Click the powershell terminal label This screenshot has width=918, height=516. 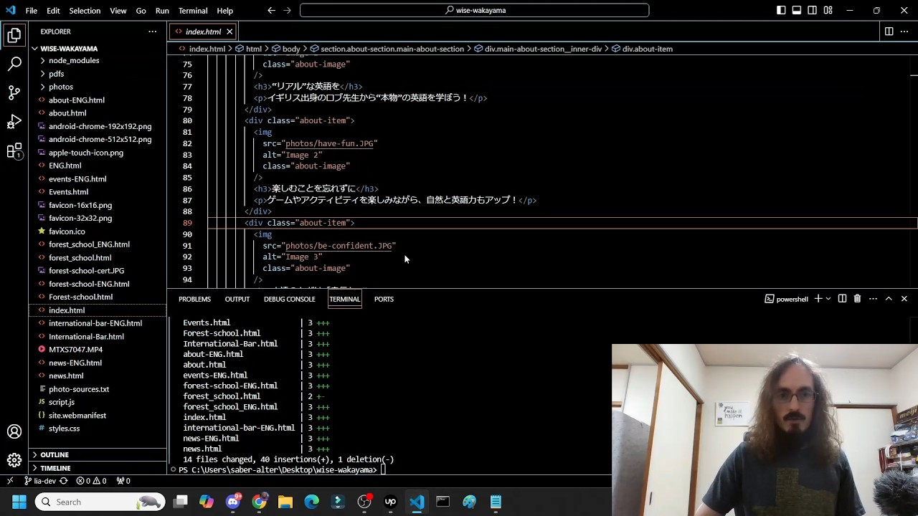click(x=787, y=299)
